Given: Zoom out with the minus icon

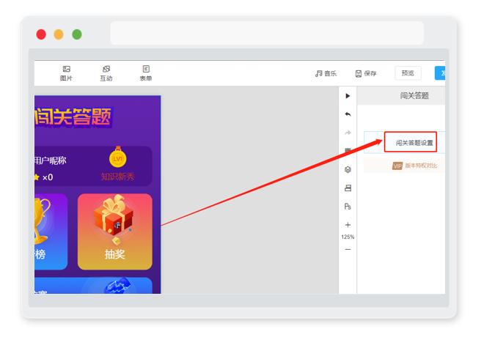Looking at the screenshot, I should (348, 249).
